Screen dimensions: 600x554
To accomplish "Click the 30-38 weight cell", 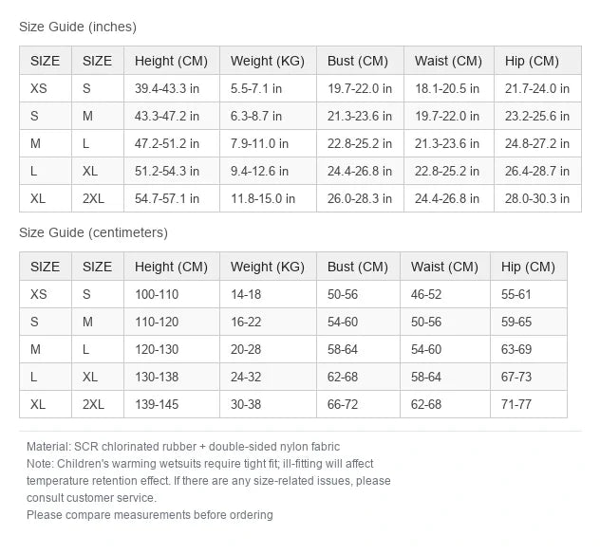I will click(268, 404).
